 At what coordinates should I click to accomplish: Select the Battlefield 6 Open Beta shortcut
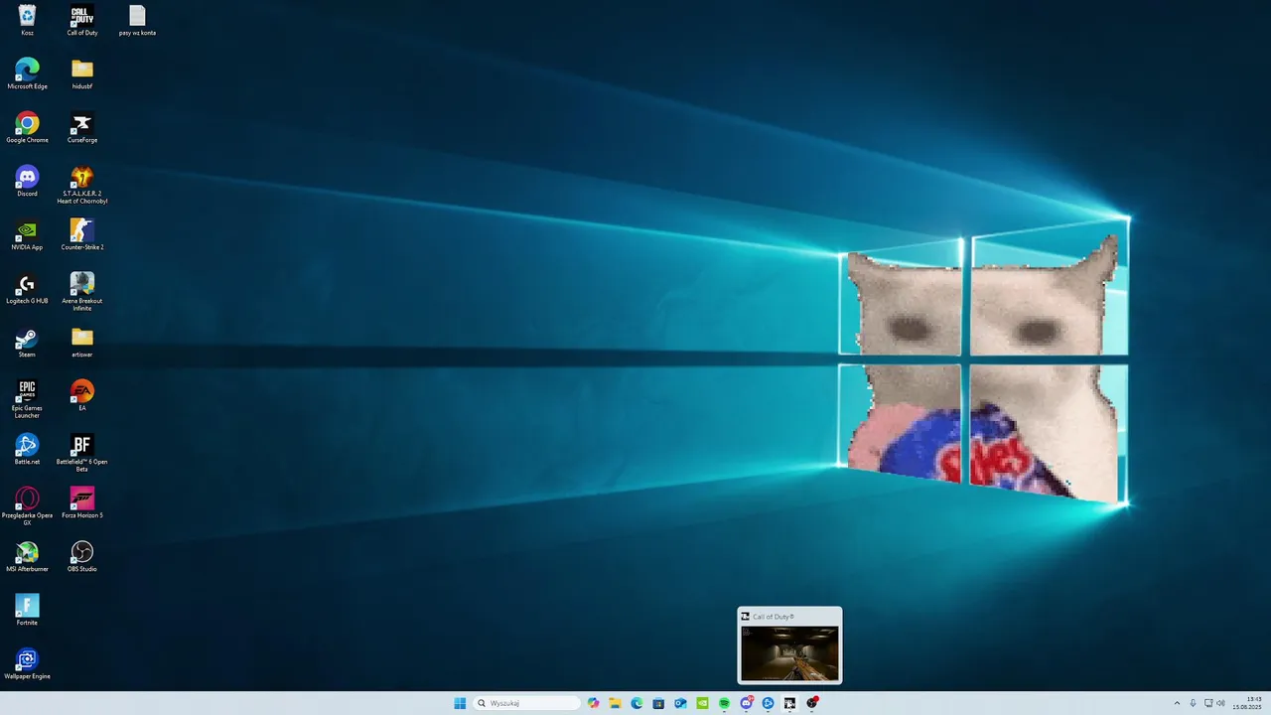[82, 453]
